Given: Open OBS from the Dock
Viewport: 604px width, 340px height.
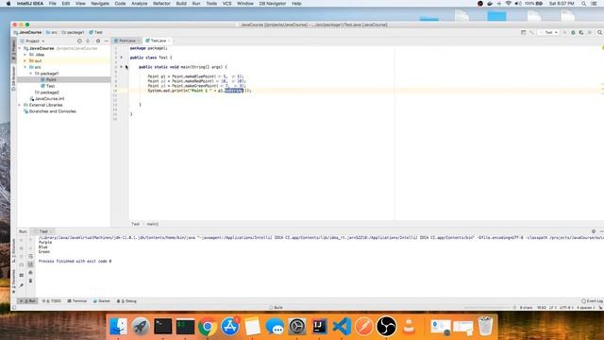Looking at the screenshot, I should click(386, 327).
